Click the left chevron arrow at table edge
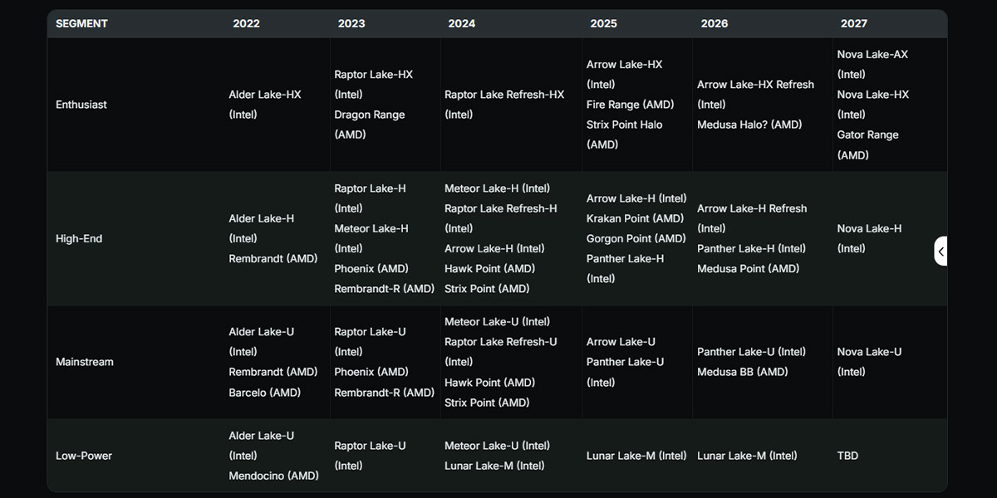The image size is (997, 498). (x=941, y=251)
